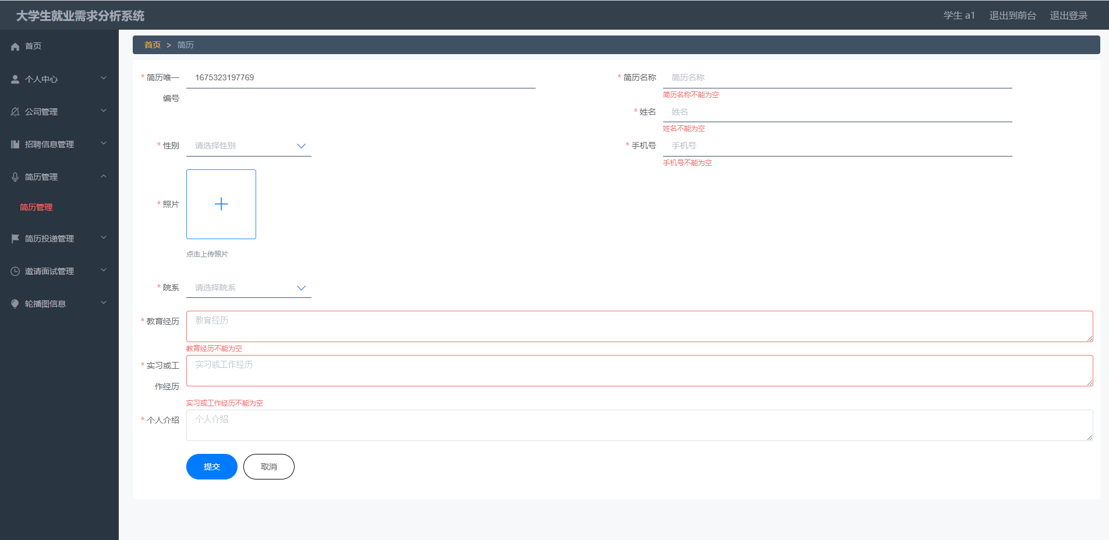
Task: Open the 招聘信息管理 menu label
Action: coord(49,144)
